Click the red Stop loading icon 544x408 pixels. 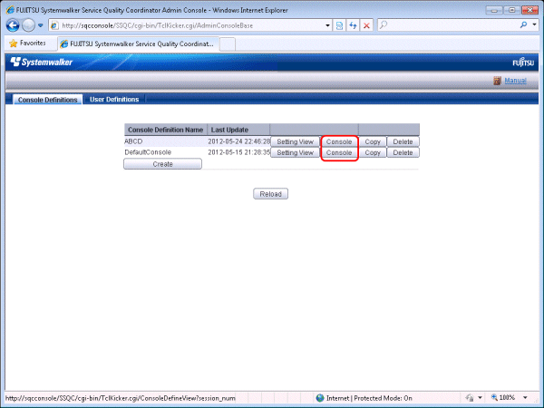click(366, 25)
